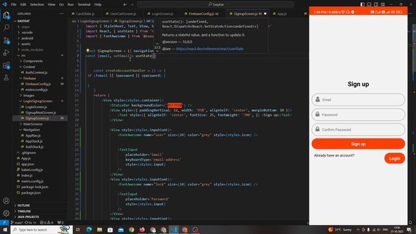Open the Extensions view

click(6, 65)
